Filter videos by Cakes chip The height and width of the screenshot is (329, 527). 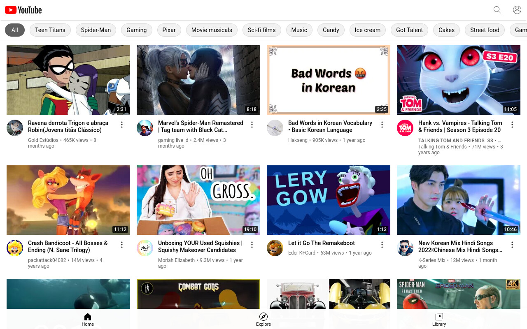[447, 30]
